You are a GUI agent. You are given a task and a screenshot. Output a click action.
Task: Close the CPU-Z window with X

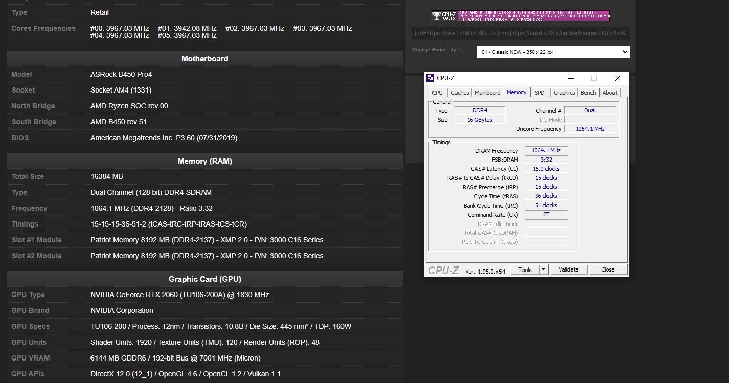click(x=618, y=78)
